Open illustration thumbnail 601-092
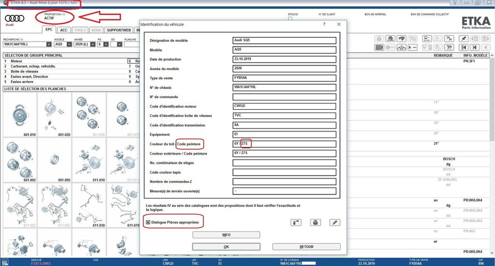Viewport: 495px width, 266px height. [20, 160]
